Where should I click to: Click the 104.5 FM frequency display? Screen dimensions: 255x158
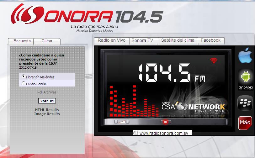tap(172, 73)
